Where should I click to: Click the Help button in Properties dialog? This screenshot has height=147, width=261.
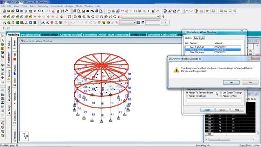[237, 110]
